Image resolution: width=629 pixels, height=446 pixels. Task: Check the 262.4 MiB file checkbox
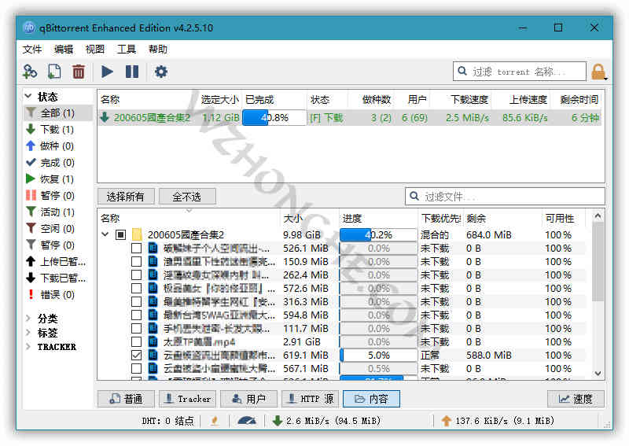point(136,275)
